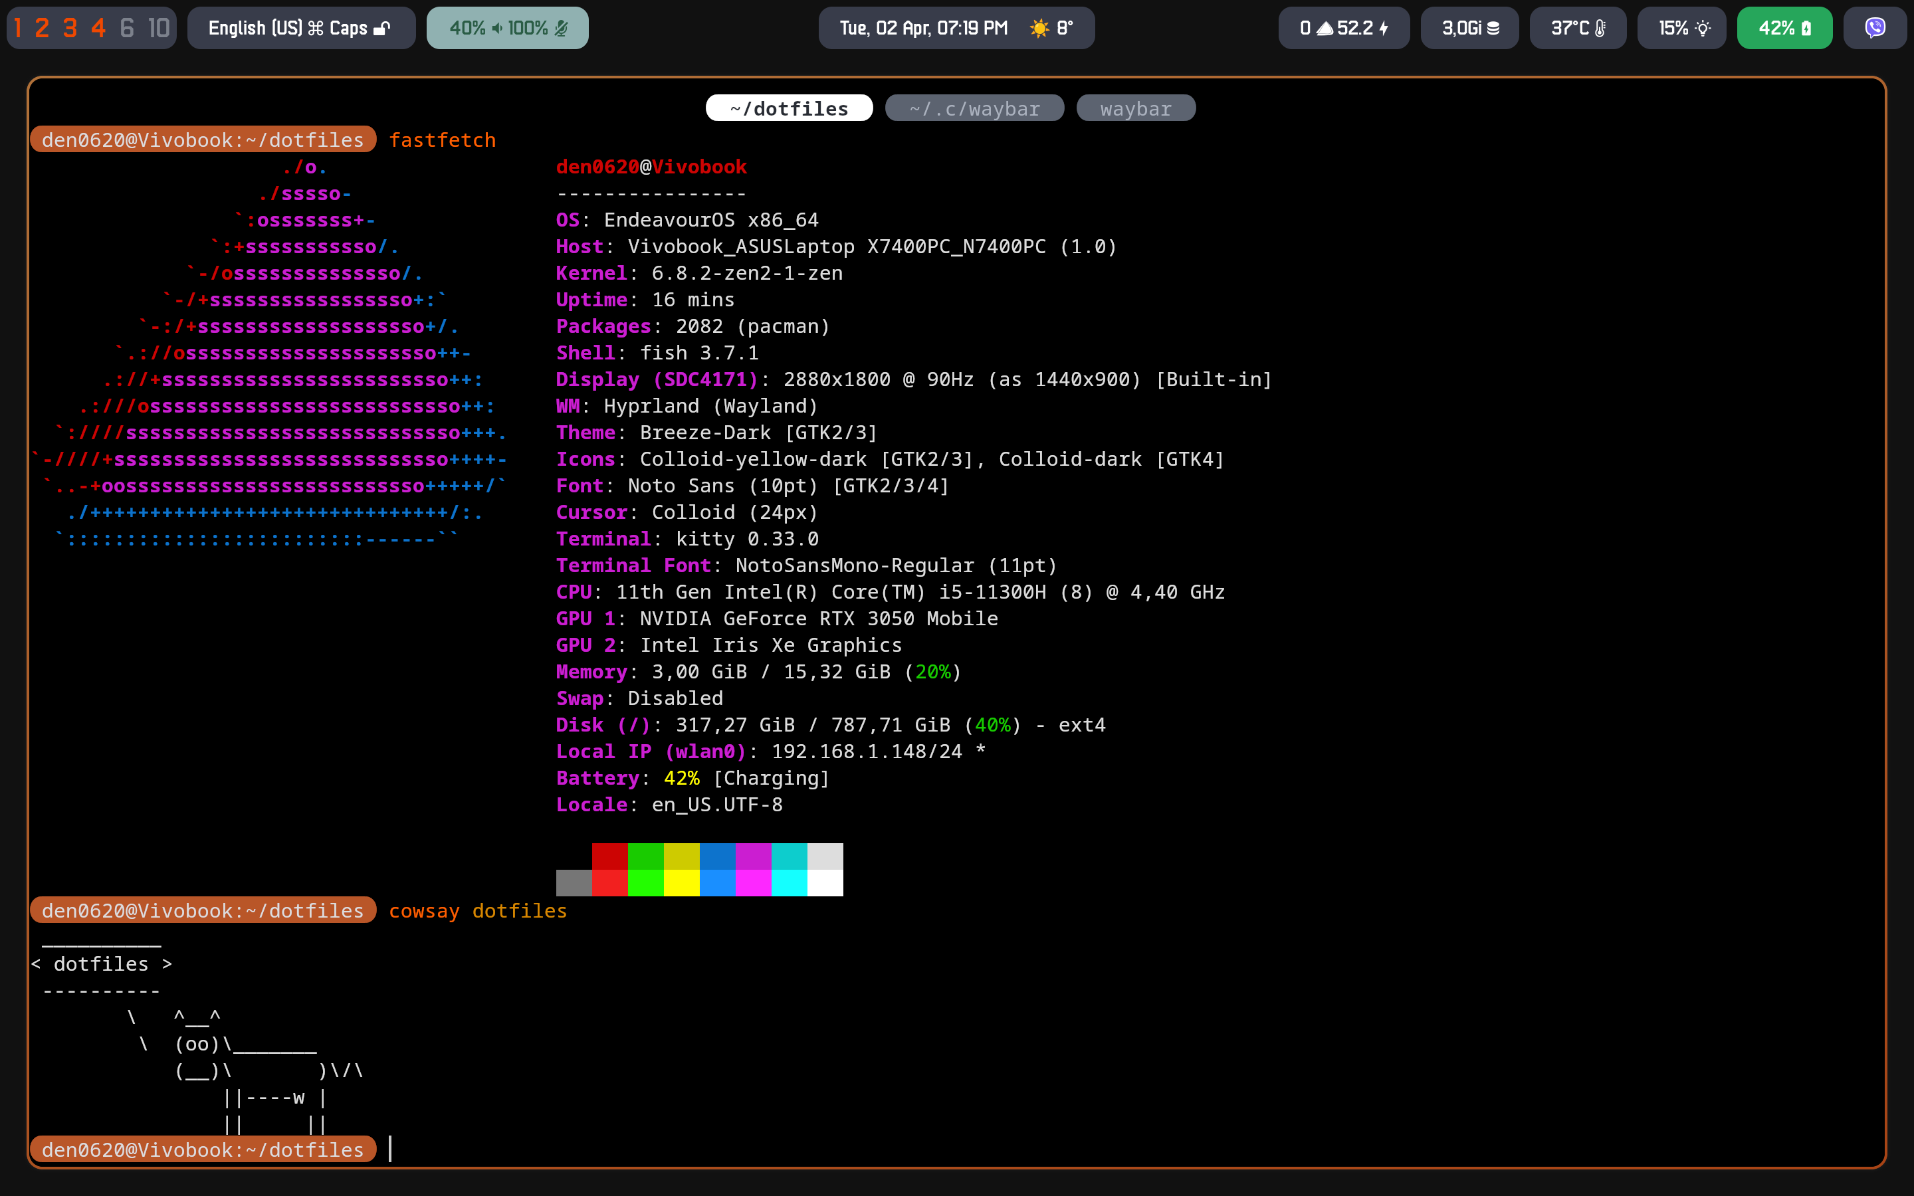
Task: Switch to workspace 3
Action: [70, 29]
